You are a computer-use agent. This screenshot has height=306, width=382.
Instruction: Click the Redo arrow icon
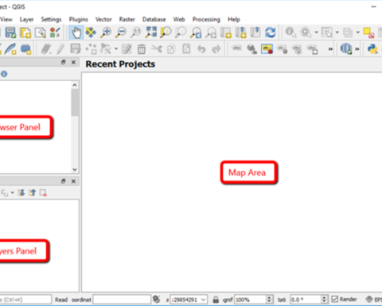216,49
